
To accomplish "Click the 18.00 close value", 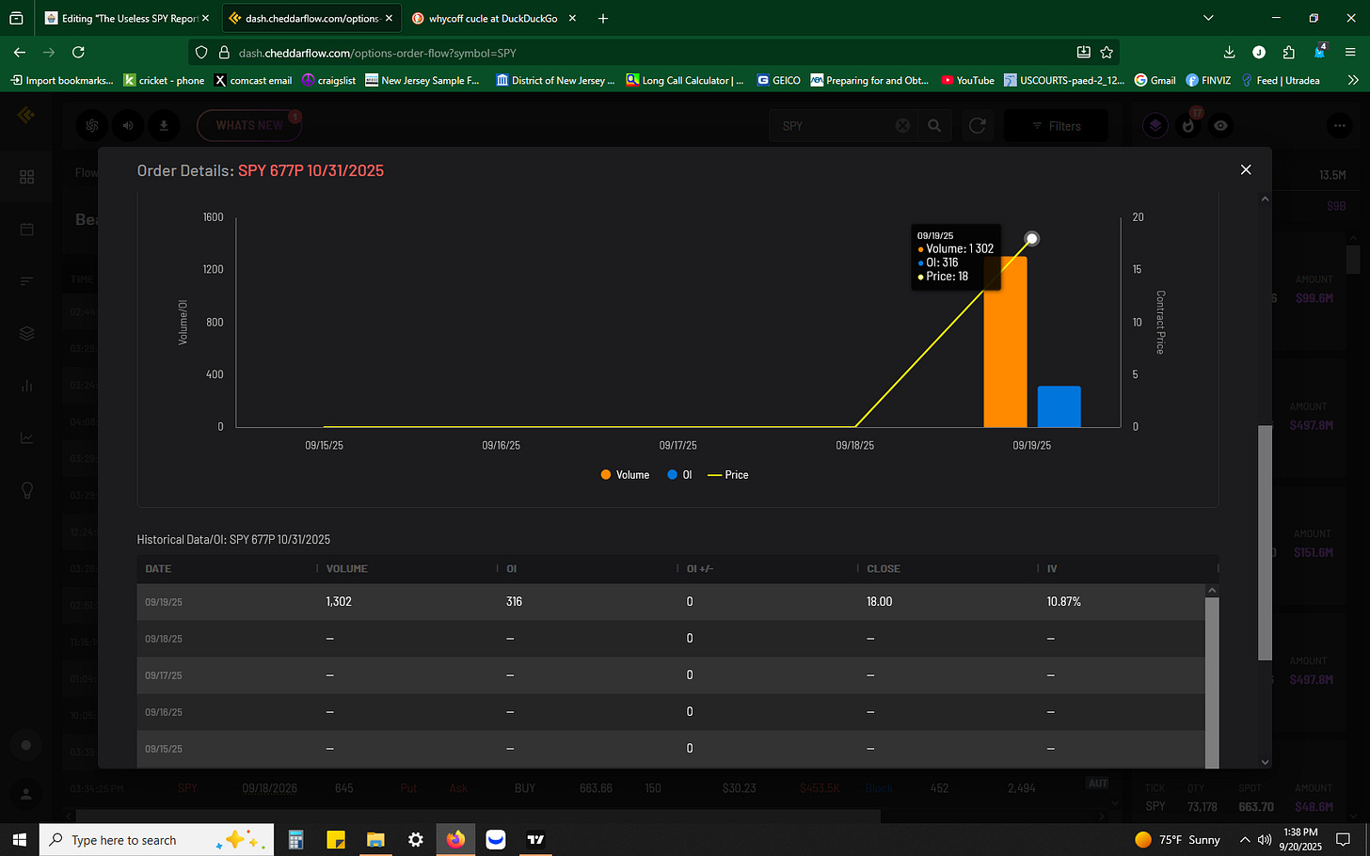I will 879,602.
